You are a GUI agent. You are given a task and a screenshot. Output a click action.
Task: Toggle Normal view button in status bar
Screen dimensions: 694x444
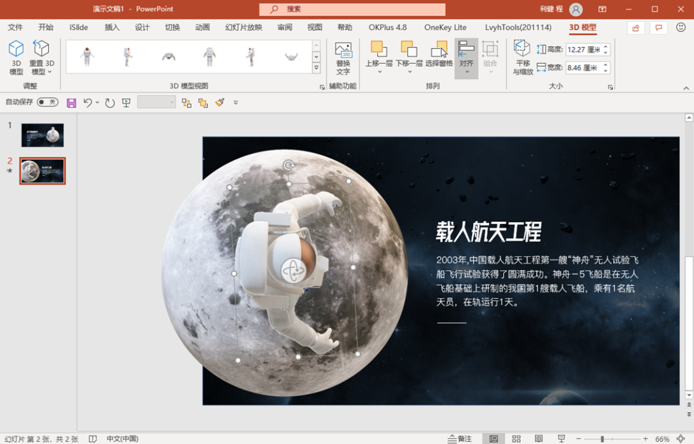tap(494, 439)
